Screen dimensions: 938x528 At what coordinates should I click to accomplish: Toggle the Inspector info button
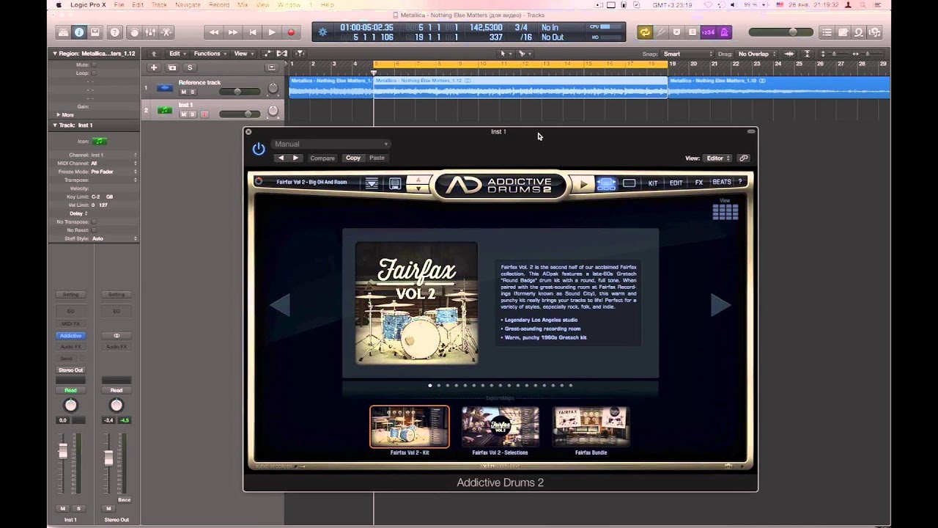[78, 32]
